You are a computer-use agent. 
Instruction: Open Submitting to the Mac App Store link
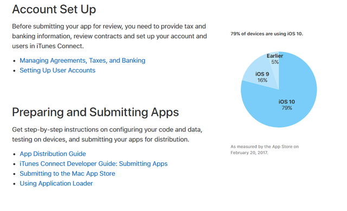click(67, 174)
